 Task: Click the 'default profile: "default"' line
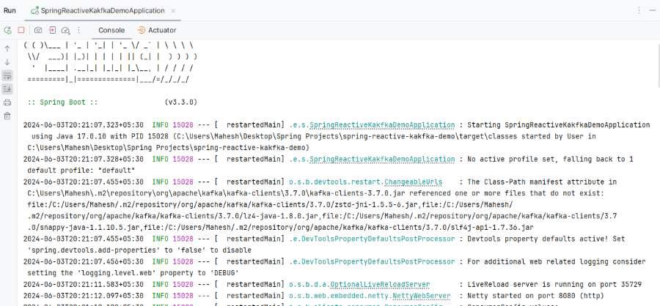click(81, 171)
